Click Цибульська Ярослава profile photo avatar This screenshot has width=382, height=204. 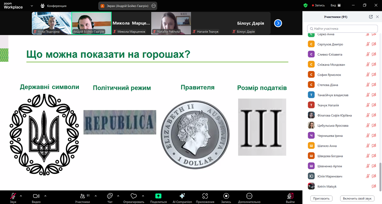coord(311,126)
